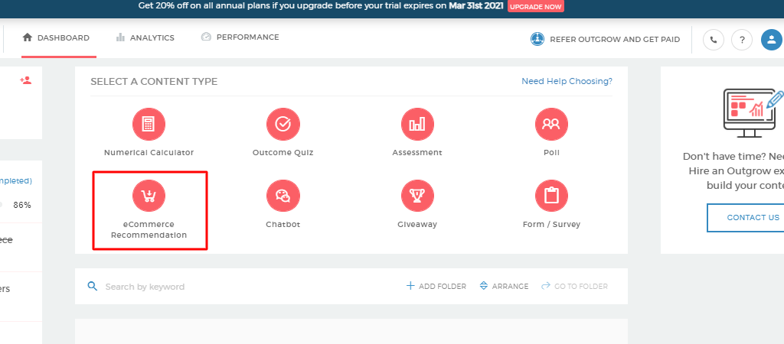
Task: Switch to the Analytics tab
Action: [145, 37]
